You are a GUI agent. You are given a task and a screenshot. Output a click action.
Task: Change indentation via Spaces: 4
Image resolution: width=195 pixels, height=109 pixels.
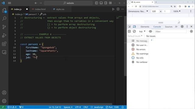(68, 107)
